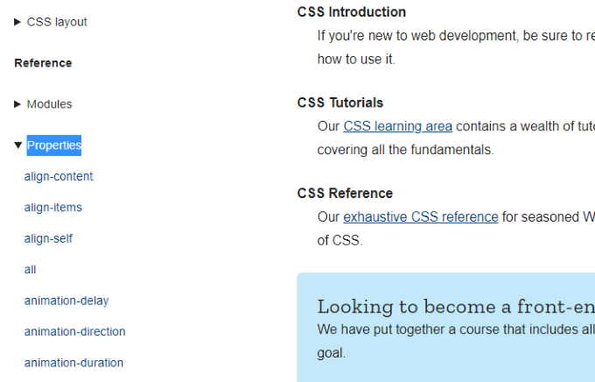595x382 pixels.
Task: Click the animation-duration sidebar link
Action: click(x=73, y=363)
